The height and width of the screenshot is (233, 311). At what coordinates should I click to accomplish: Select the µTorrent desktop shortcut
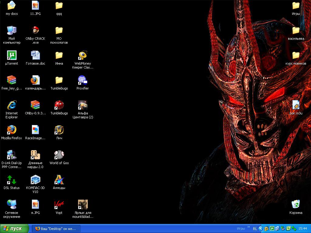tap(12, 55)
